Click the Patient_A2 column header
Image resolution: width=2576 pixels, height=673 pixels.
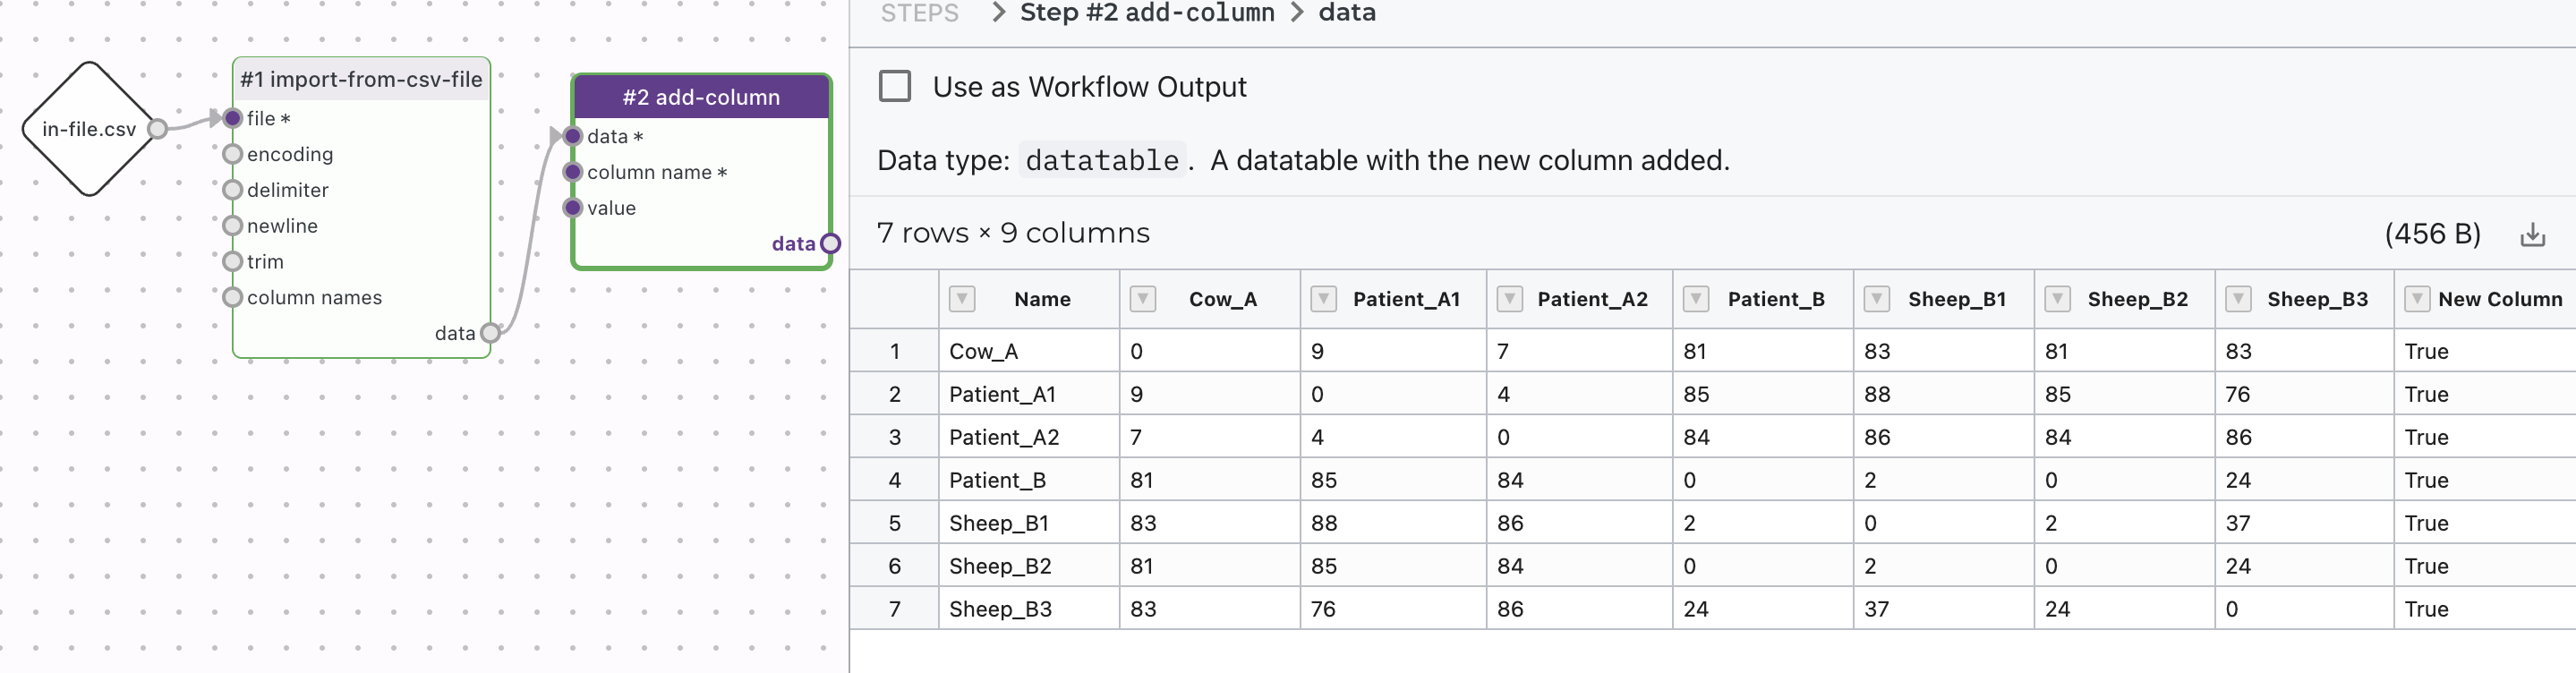pyautogui.click(x=1591, y=299)
